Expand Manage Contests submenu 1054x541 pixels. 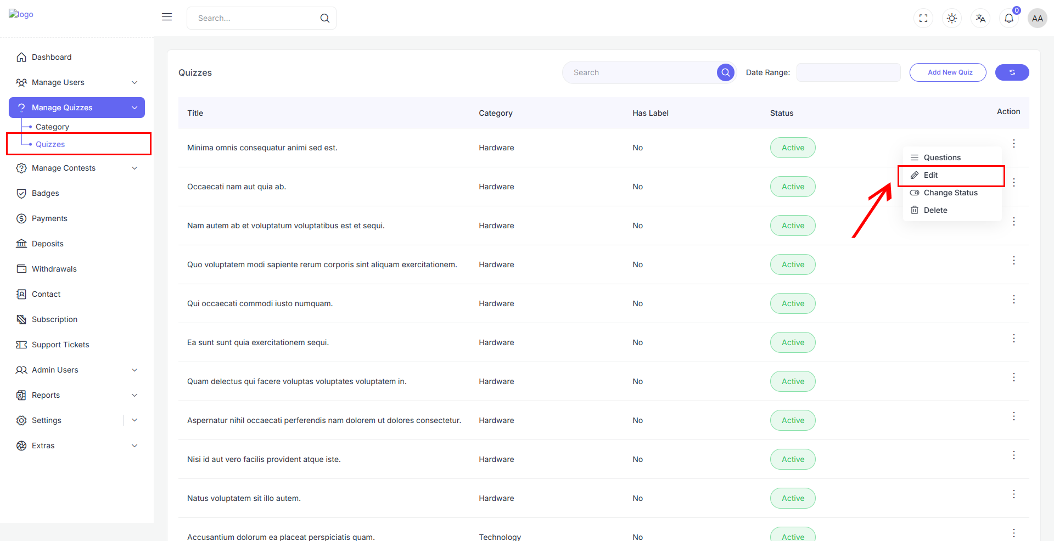point(77,168)
